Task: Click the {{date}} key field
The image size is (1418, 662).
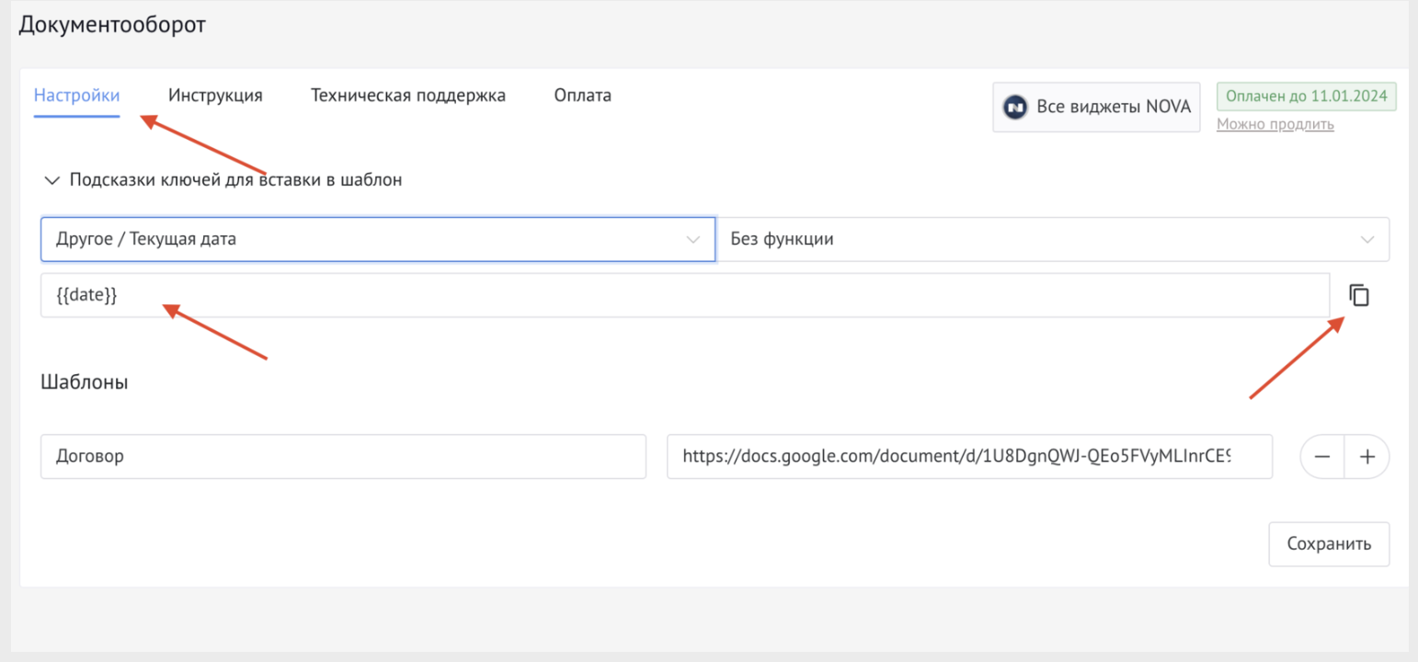Action: (685, 295)
